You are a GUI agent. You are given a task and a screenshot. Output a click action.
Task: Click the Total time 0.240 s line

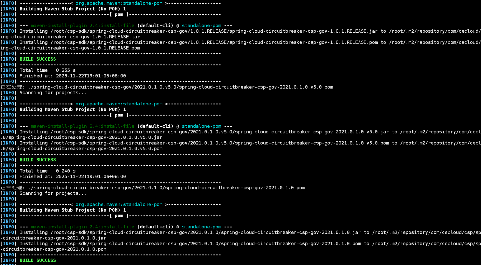click(x=47, y=171)
